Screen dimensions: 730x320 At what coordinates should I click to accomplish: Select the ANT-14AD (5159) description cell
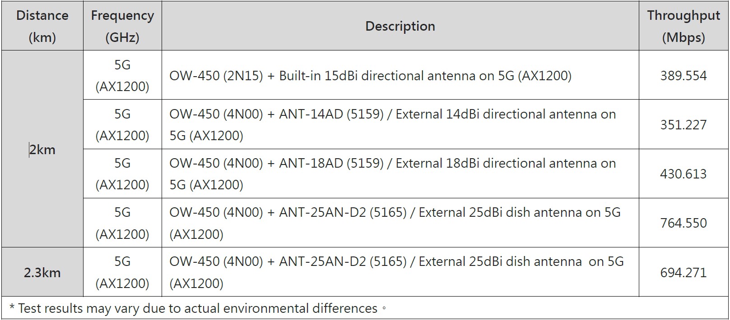pos(392,125)
